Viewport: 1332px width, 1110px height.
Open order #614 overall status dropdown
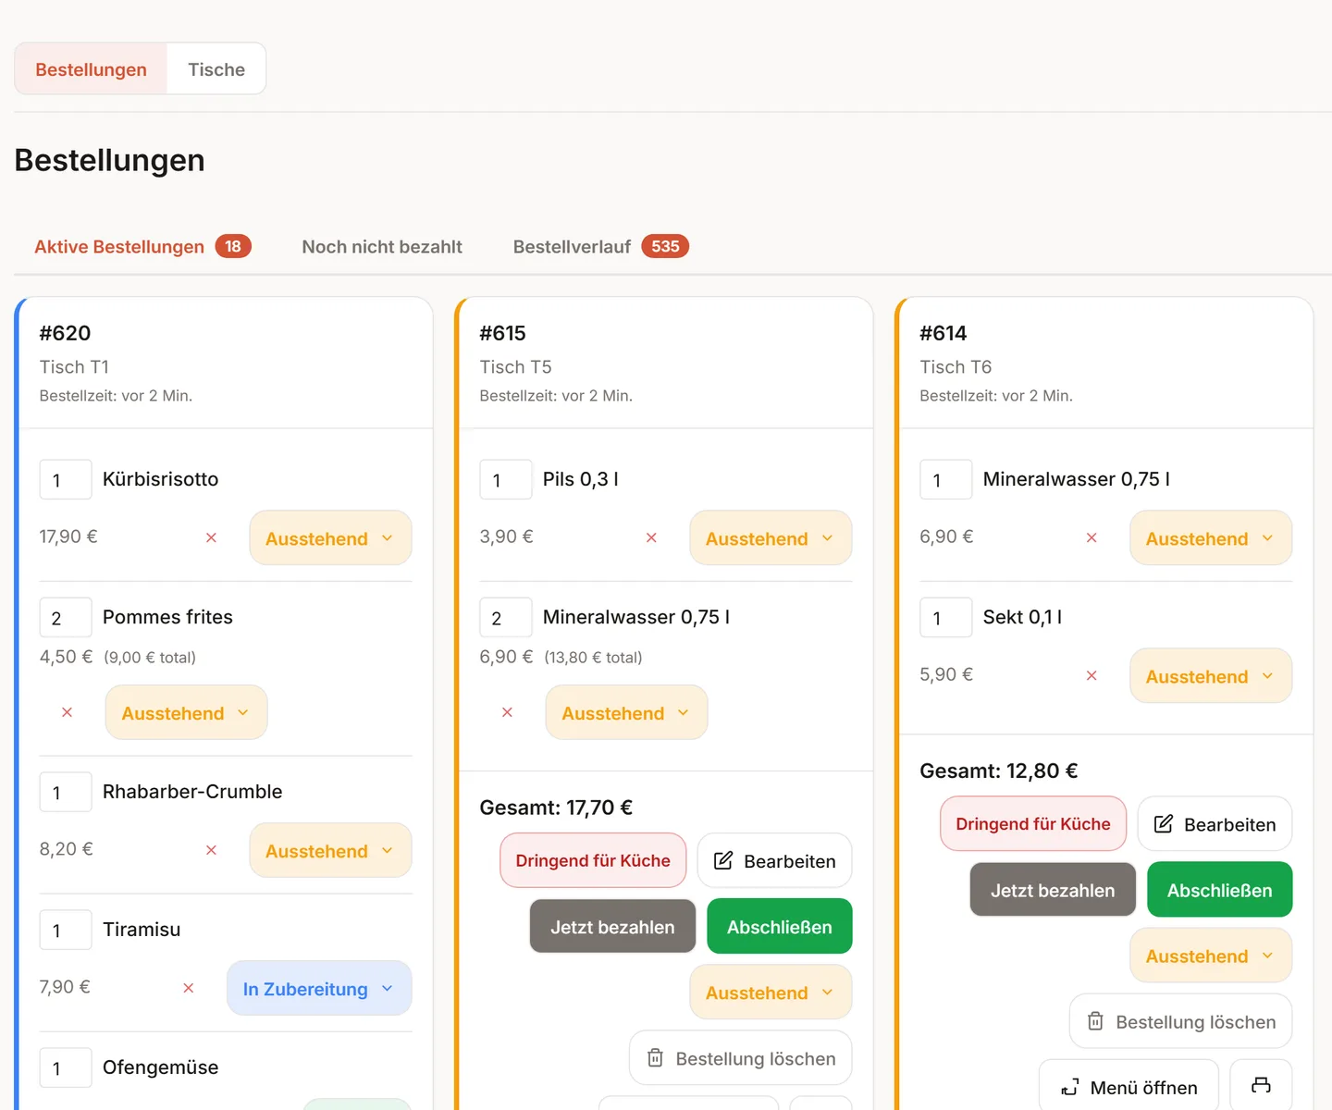click(1211, 956)
